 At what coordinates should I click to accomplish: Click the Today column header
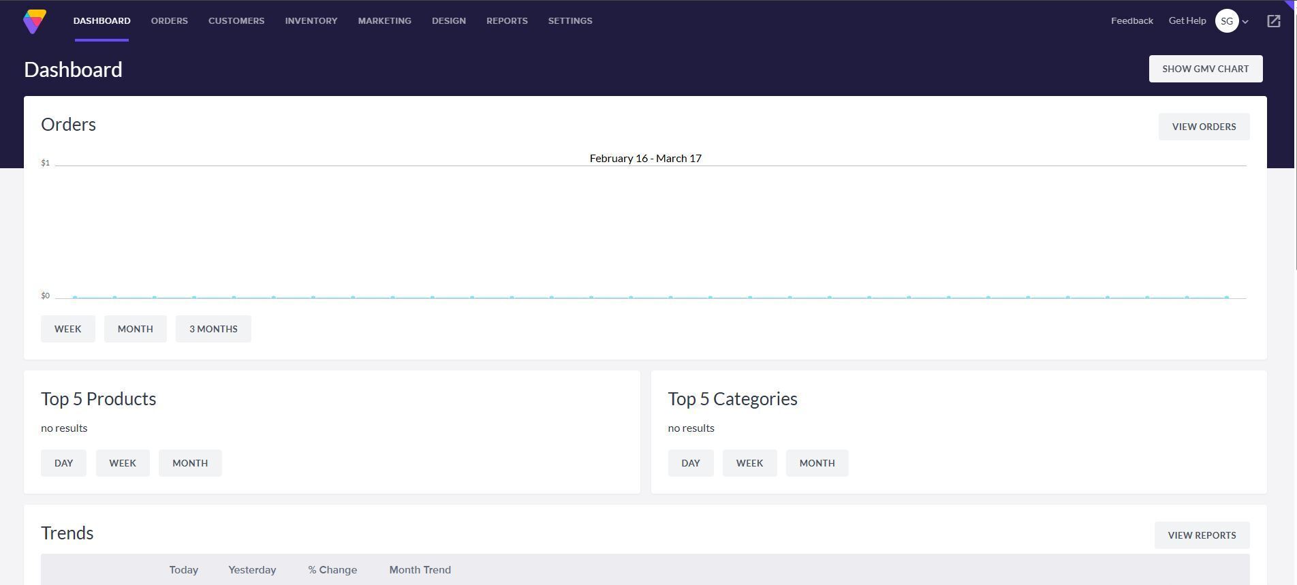pos(184,570)
